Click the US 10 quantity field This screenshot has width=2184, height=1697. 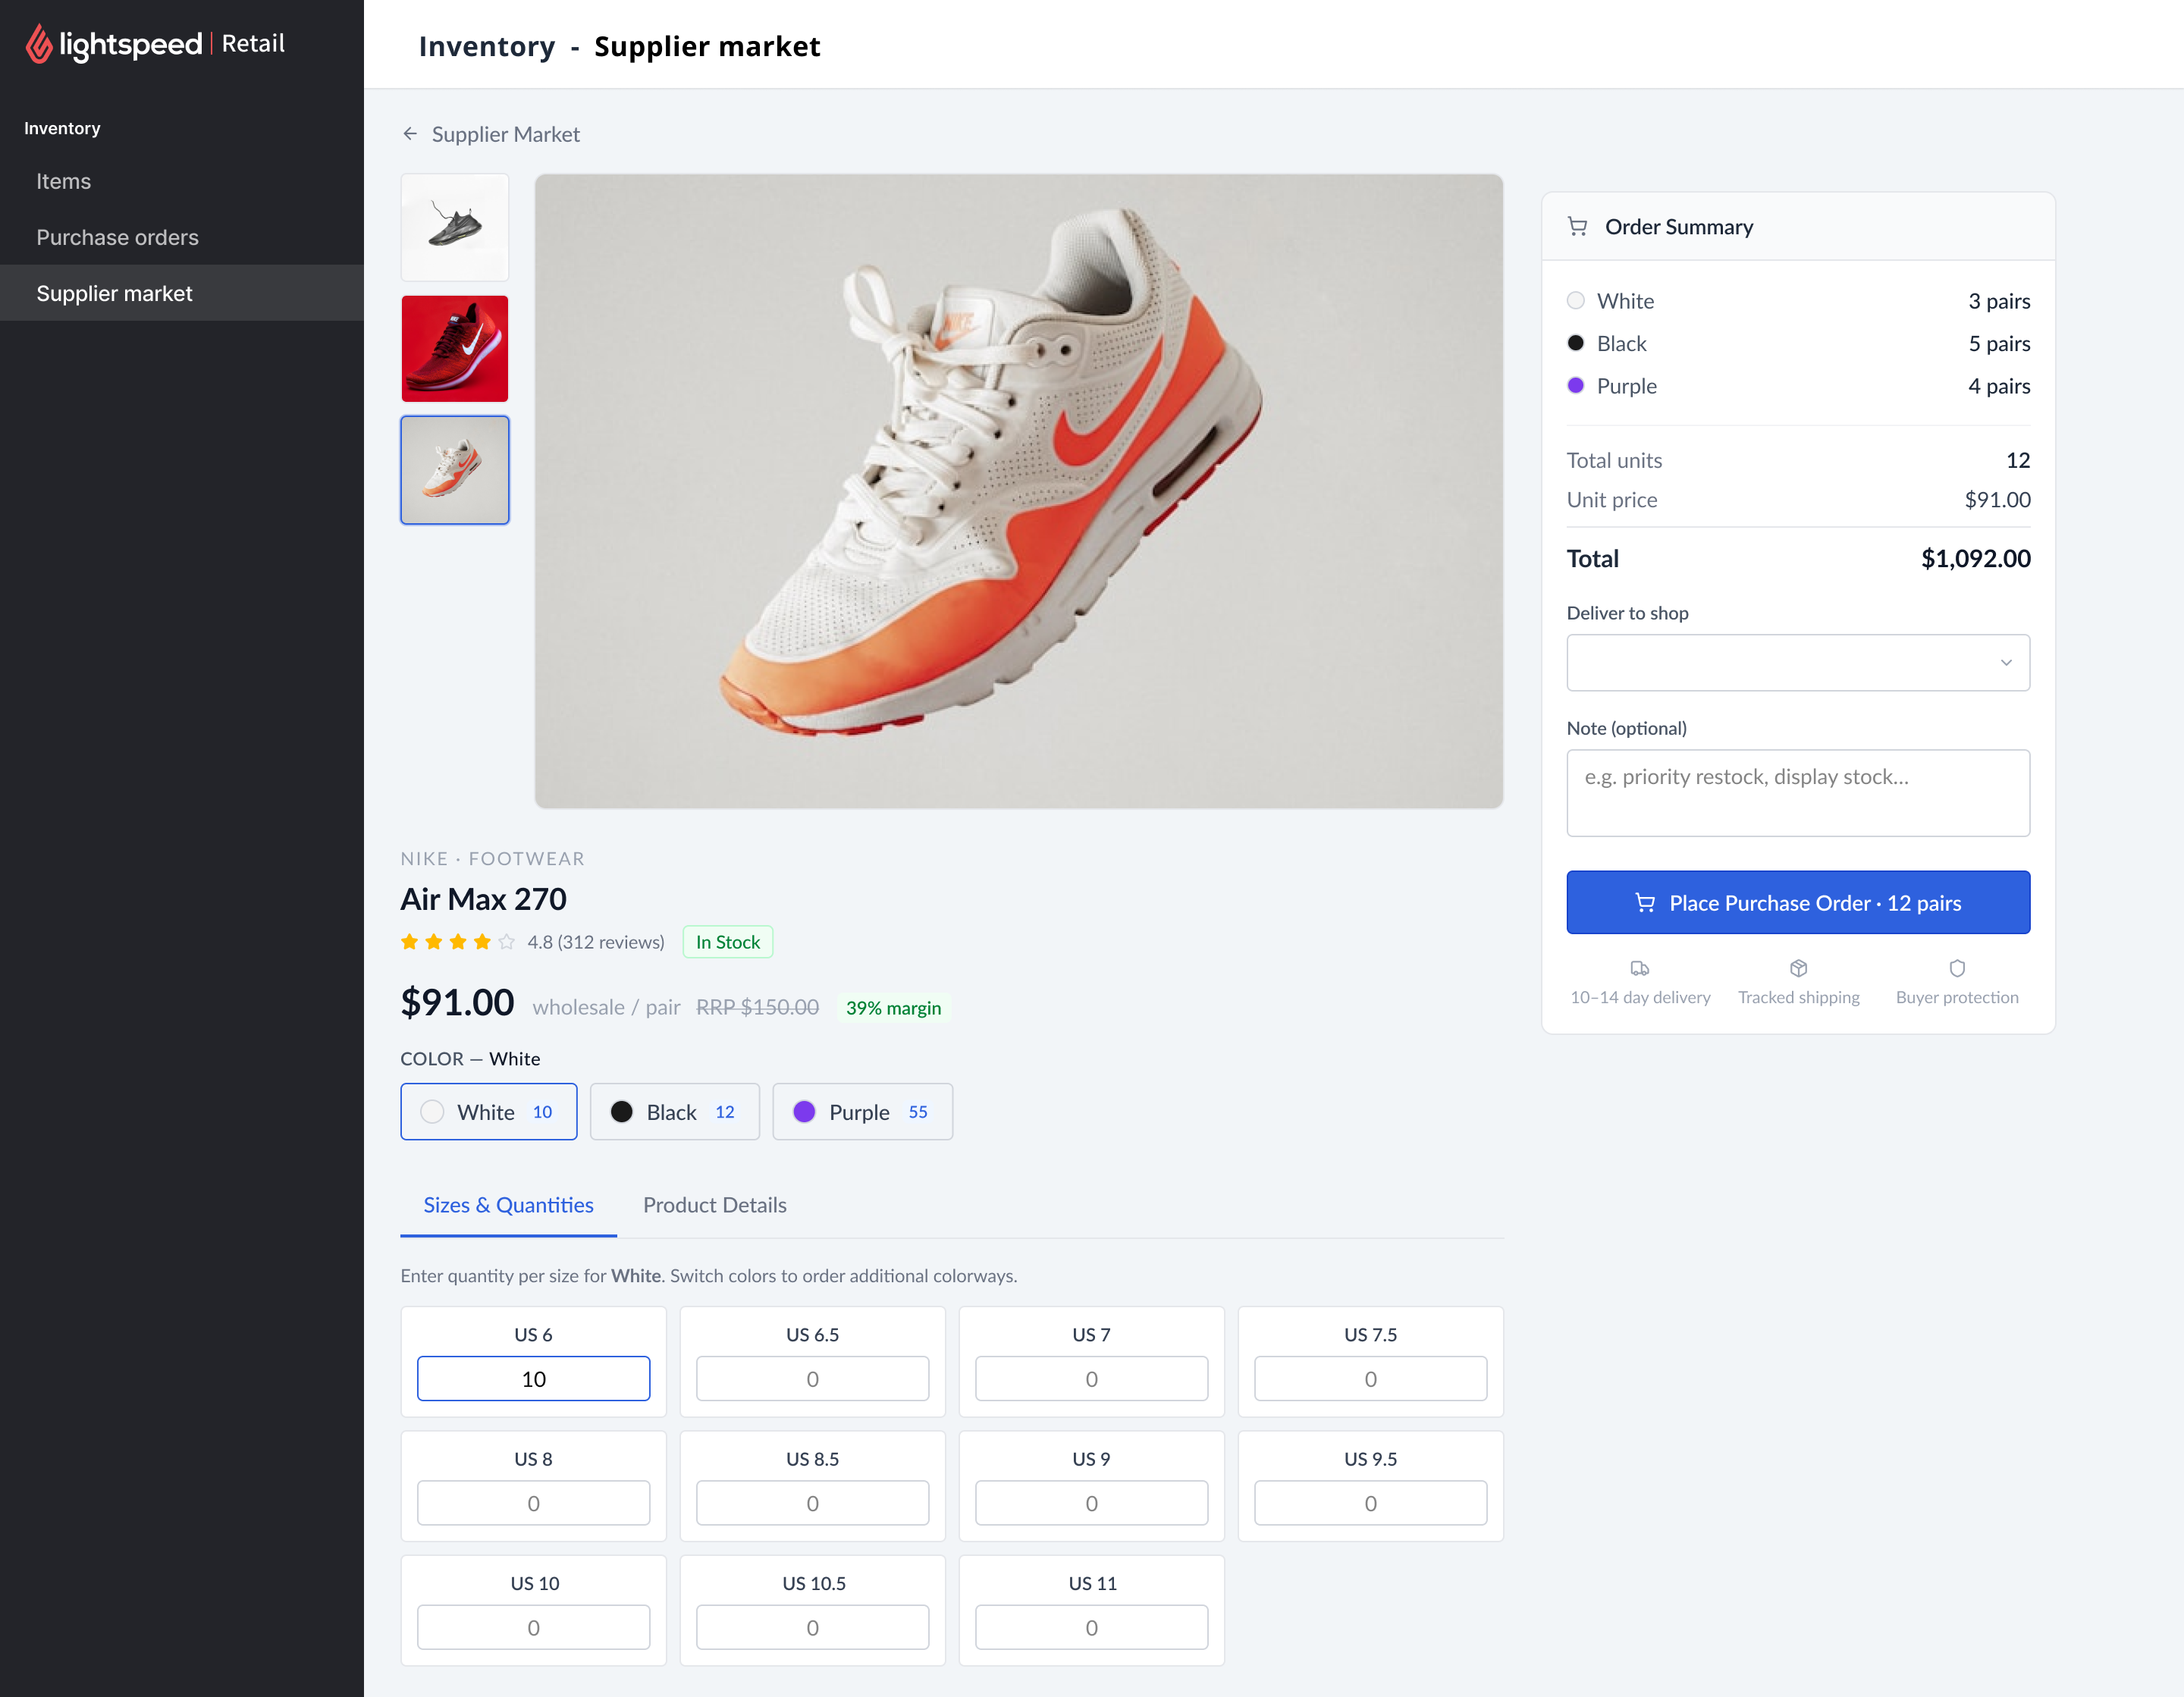click(x=533, y=1628)
